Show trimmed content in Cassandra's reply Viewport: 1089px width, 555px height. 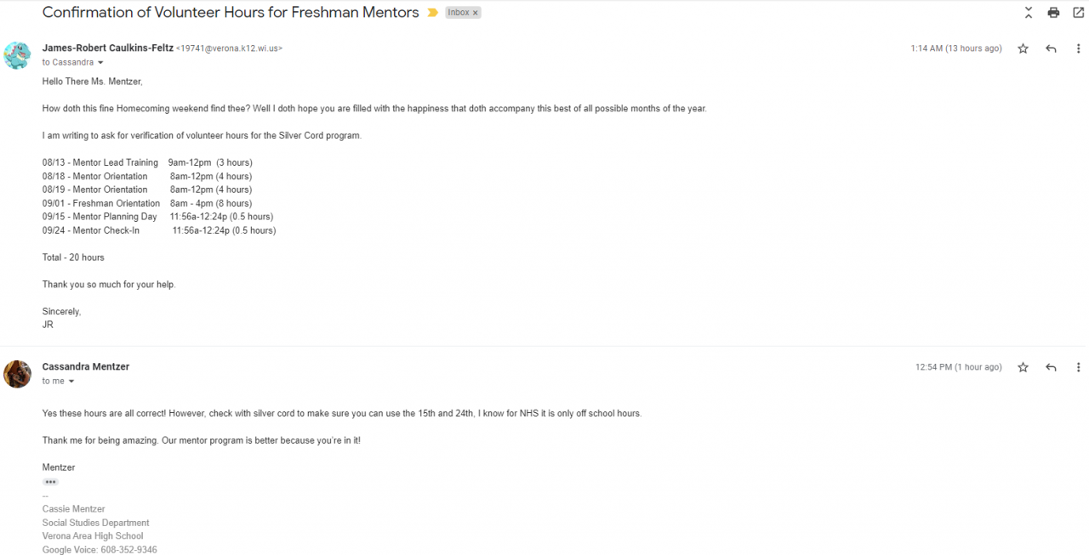(51, 482)
